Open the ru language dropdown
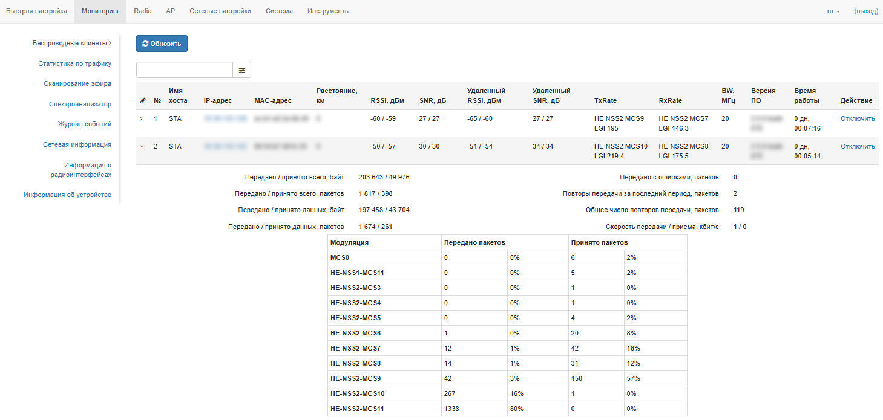 pyautogui.click(x=833, y=11)
